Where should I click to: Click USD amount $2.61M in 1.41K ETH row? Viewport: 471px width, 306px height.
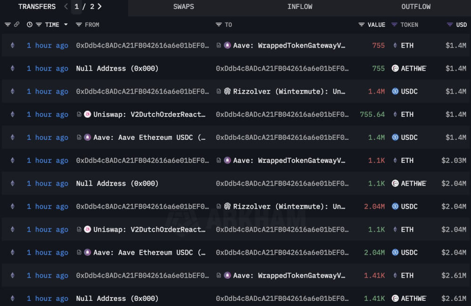tap(454, 275)
